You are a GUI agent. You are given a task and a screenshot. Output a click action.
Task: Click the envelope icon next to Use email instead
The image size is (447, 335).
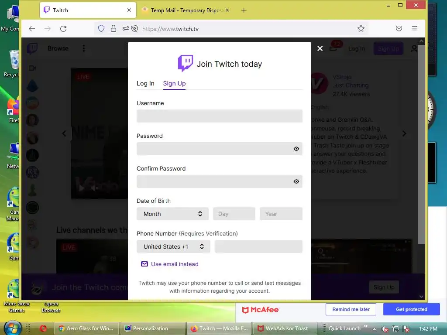(144, 264)
